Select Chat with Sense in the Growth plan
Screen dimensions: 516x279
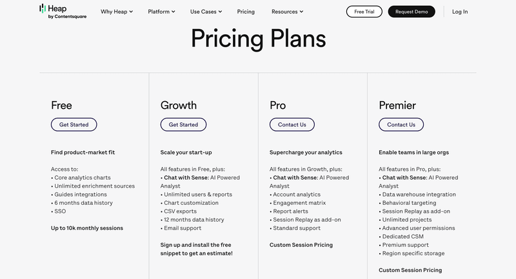pos(186,178)
